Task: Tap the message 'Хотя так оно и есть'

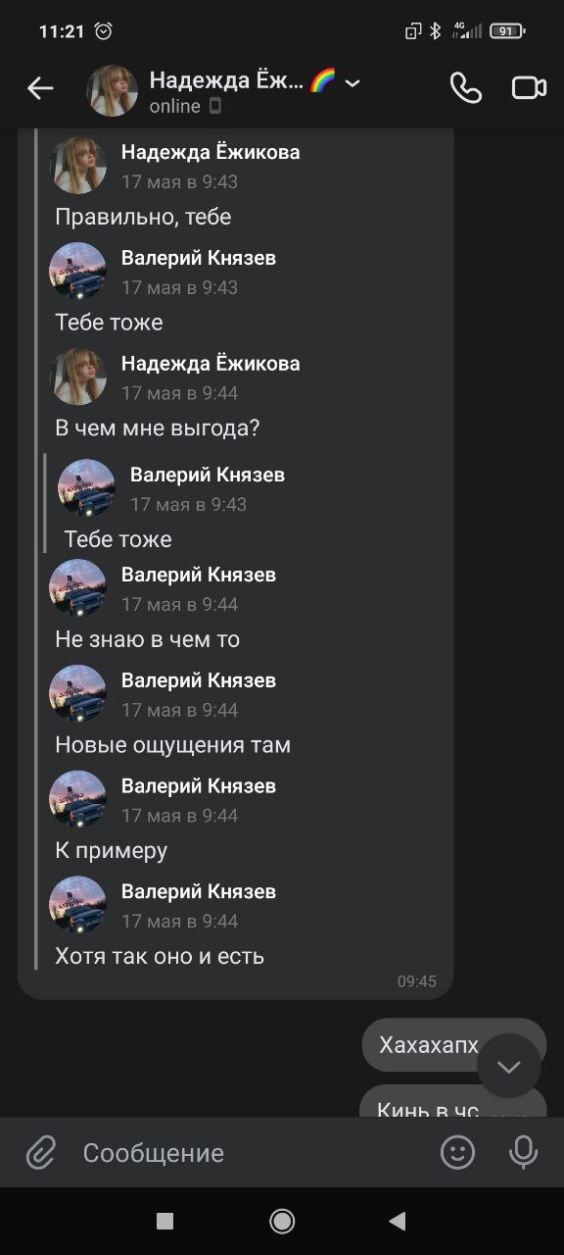Action: tap(160, 956)
